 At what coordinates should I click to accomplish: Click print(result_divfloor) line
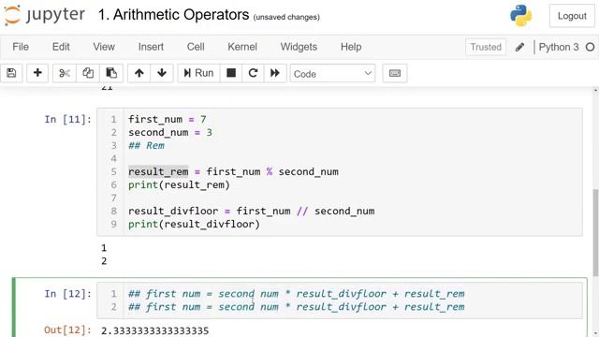pyautogui.click(x=194, y=225)
